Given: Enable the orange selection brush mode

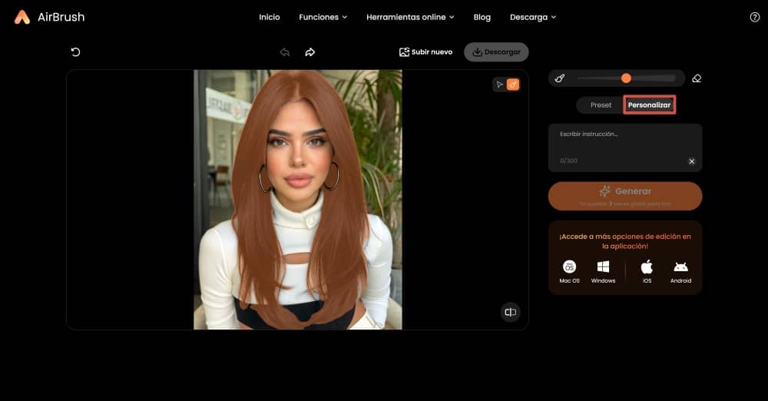Looking at the screenshot, I should (512, 85).
